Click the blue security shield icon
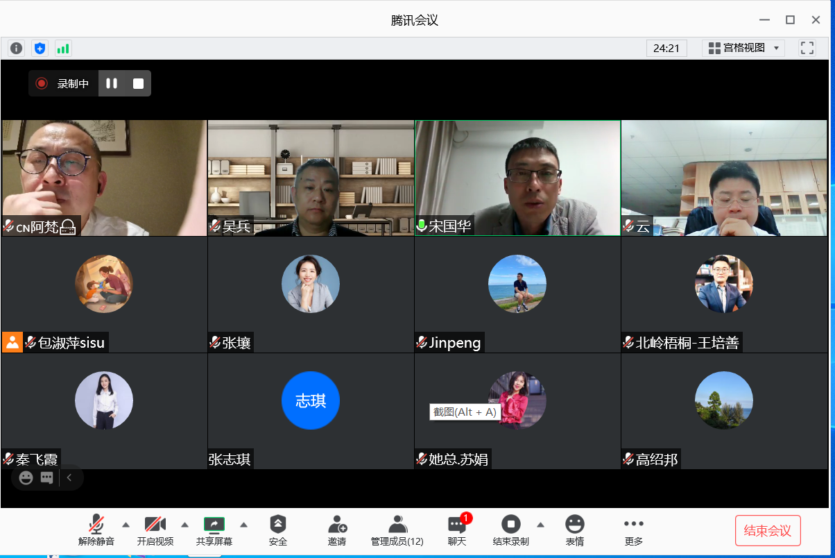This screenshot has height=558, width=835. point(40,48)
